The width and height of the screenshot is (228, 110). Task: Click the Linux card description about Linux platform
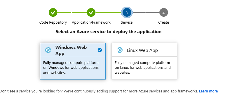[x=143, y=67]
